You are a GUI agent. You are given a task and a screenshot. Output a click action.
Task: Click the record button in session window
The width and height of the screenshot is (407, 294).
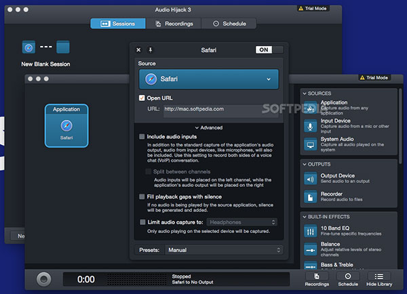click(43, 279)
